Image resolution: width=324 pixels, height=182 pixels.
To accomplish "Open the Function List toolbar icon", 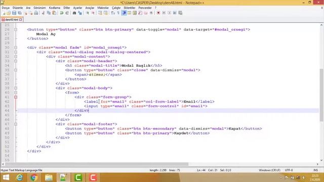I will tap(140, 13).
